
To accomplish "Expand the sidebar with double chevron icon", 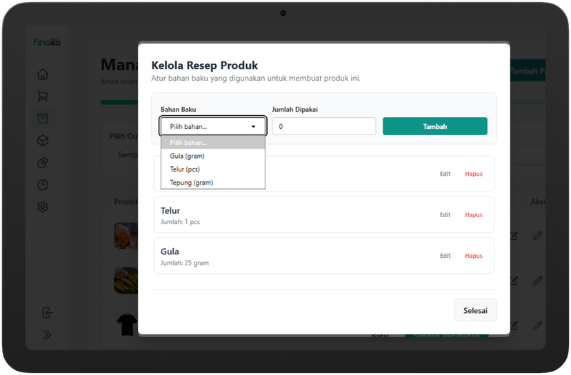I will [x=47, y=335].
